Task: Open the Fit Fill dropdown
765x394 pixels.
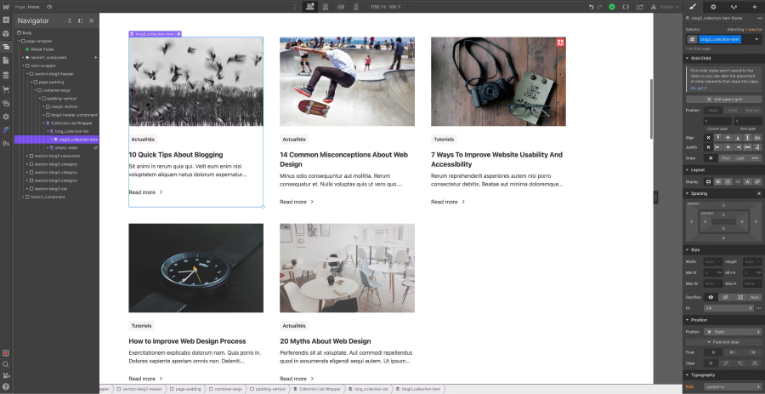Action: tap(729, 308)
